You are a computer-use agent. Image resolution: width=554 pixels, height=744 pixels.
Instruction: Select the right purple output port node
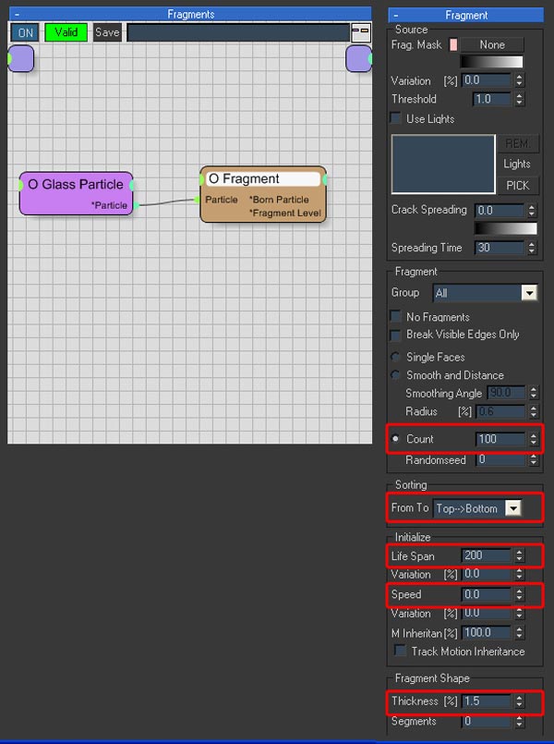tap(359, 59)
